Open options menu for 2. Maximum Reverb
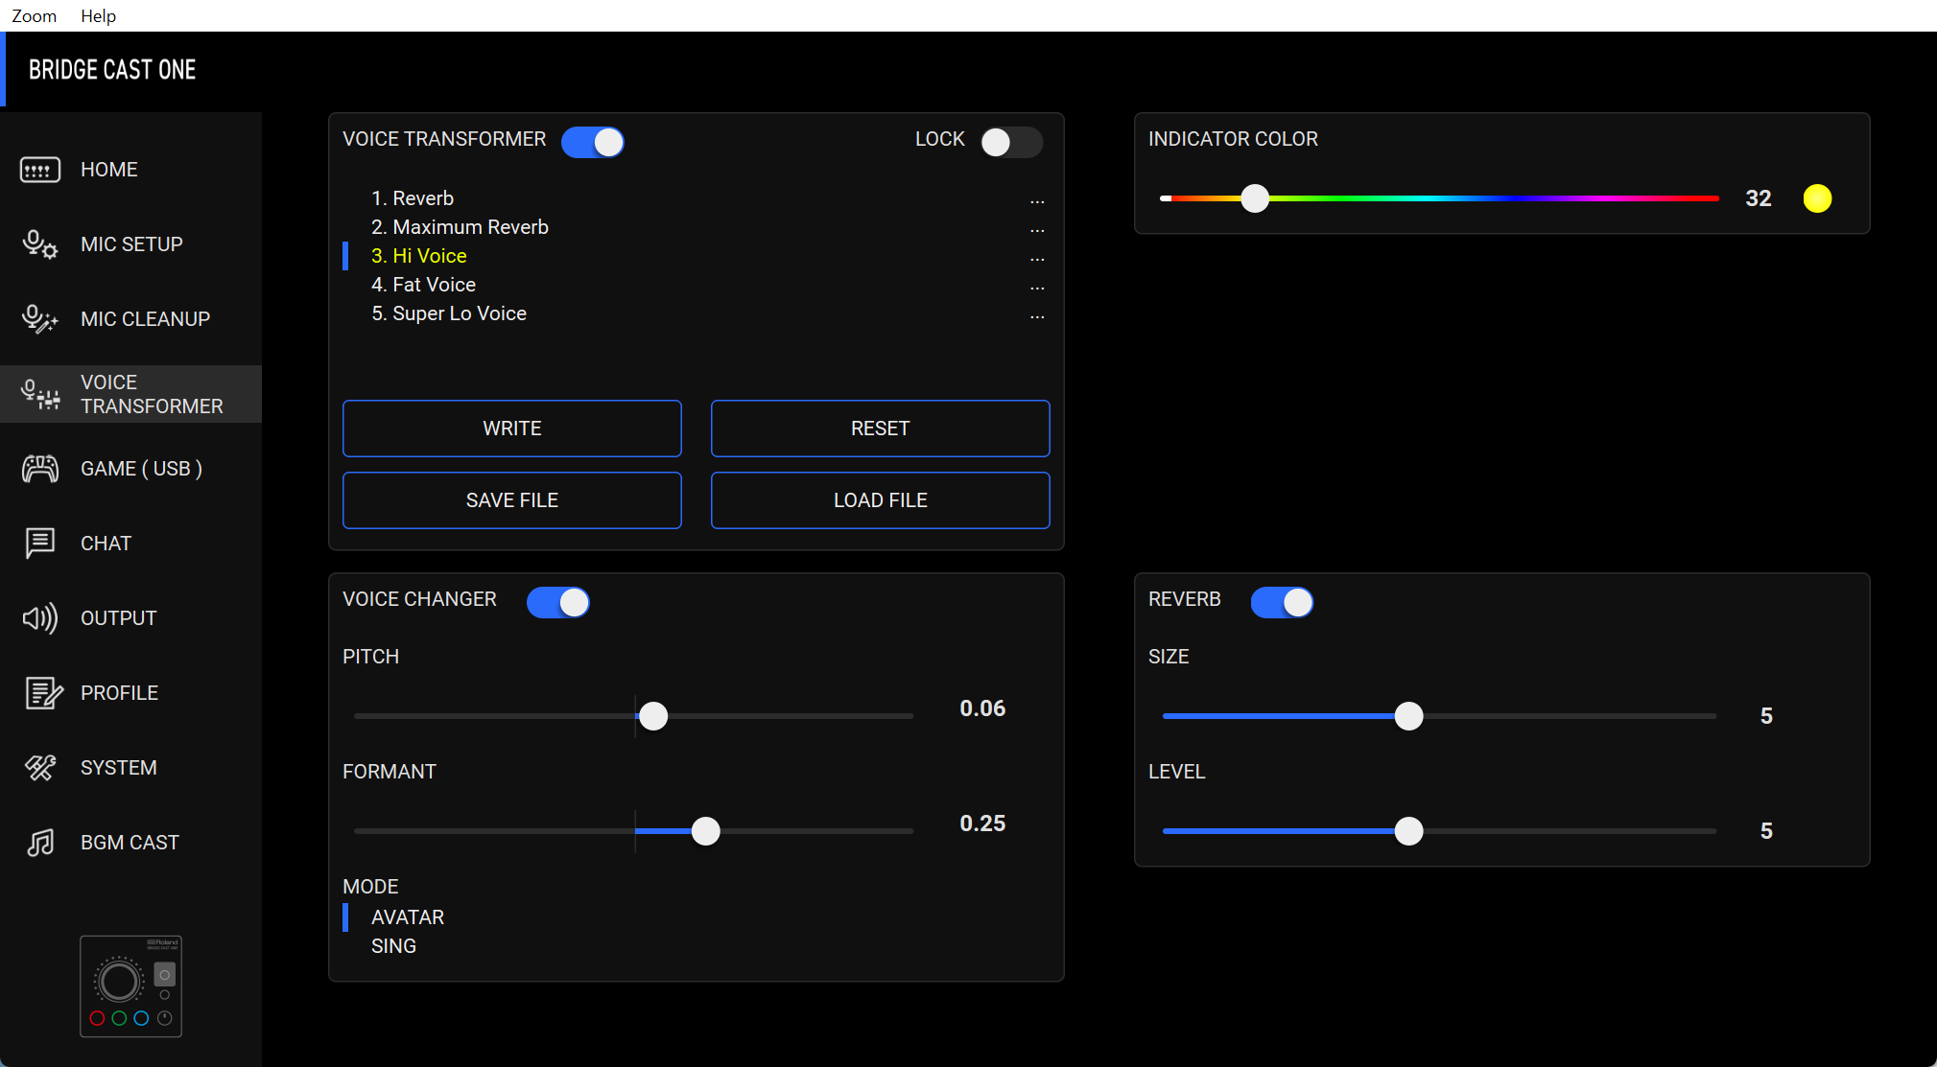The width and height of the screenshot is (1937, 1067). (1037, 230)
